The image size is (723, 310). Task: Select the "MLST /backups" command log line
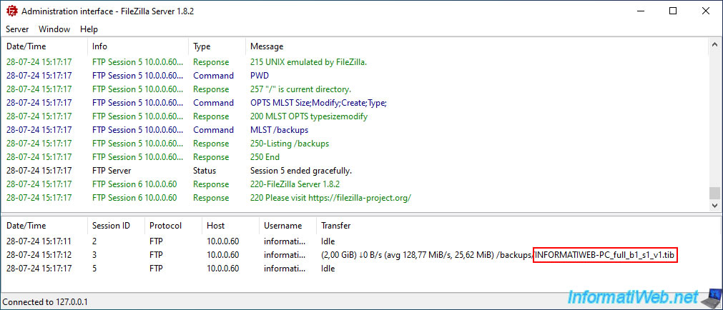[x=355, y=130]
